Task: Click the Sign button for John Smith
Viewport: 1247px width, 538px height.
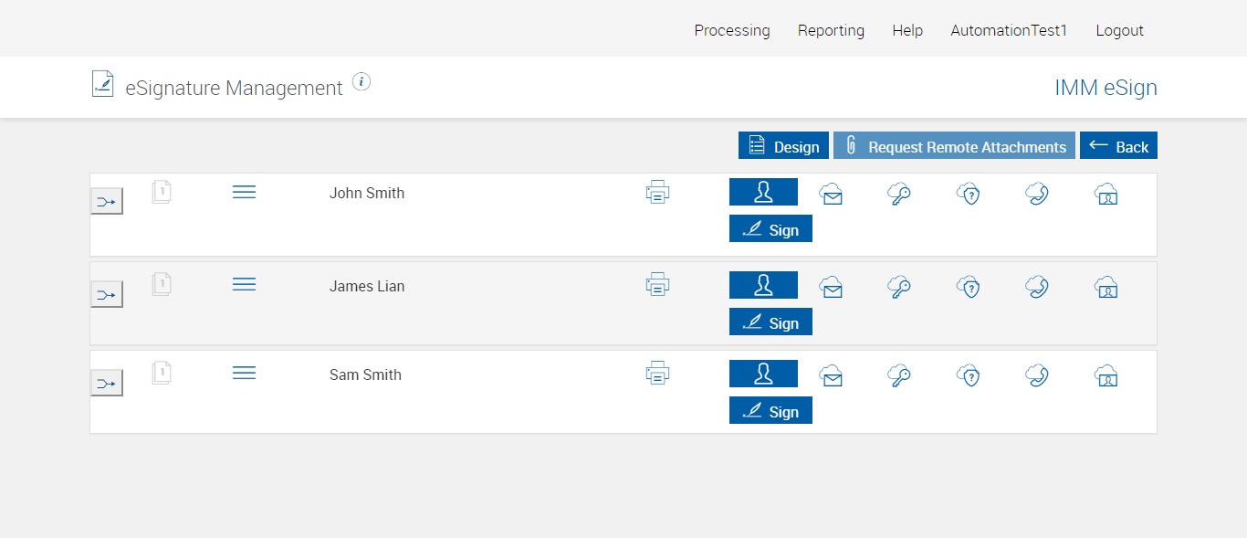Action: (770, 229)
